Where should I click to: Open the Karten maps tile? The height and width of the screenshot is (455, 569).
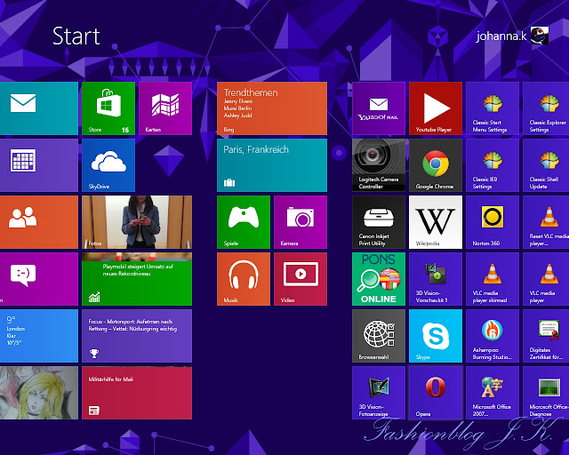165,108
